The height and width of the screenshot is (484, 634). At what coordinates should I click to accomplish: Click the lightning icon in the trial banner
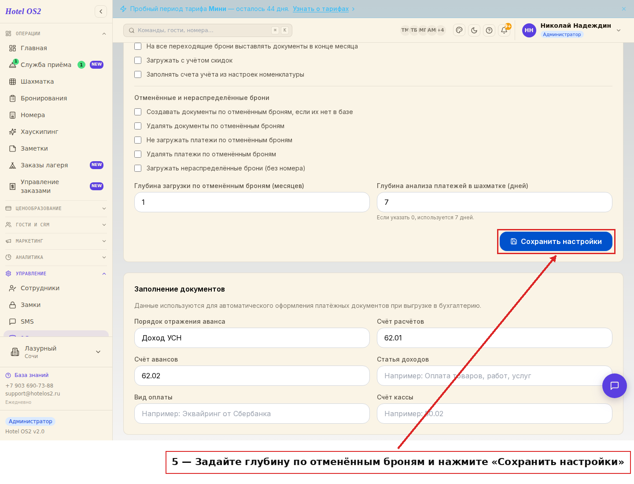click(123, 9)
